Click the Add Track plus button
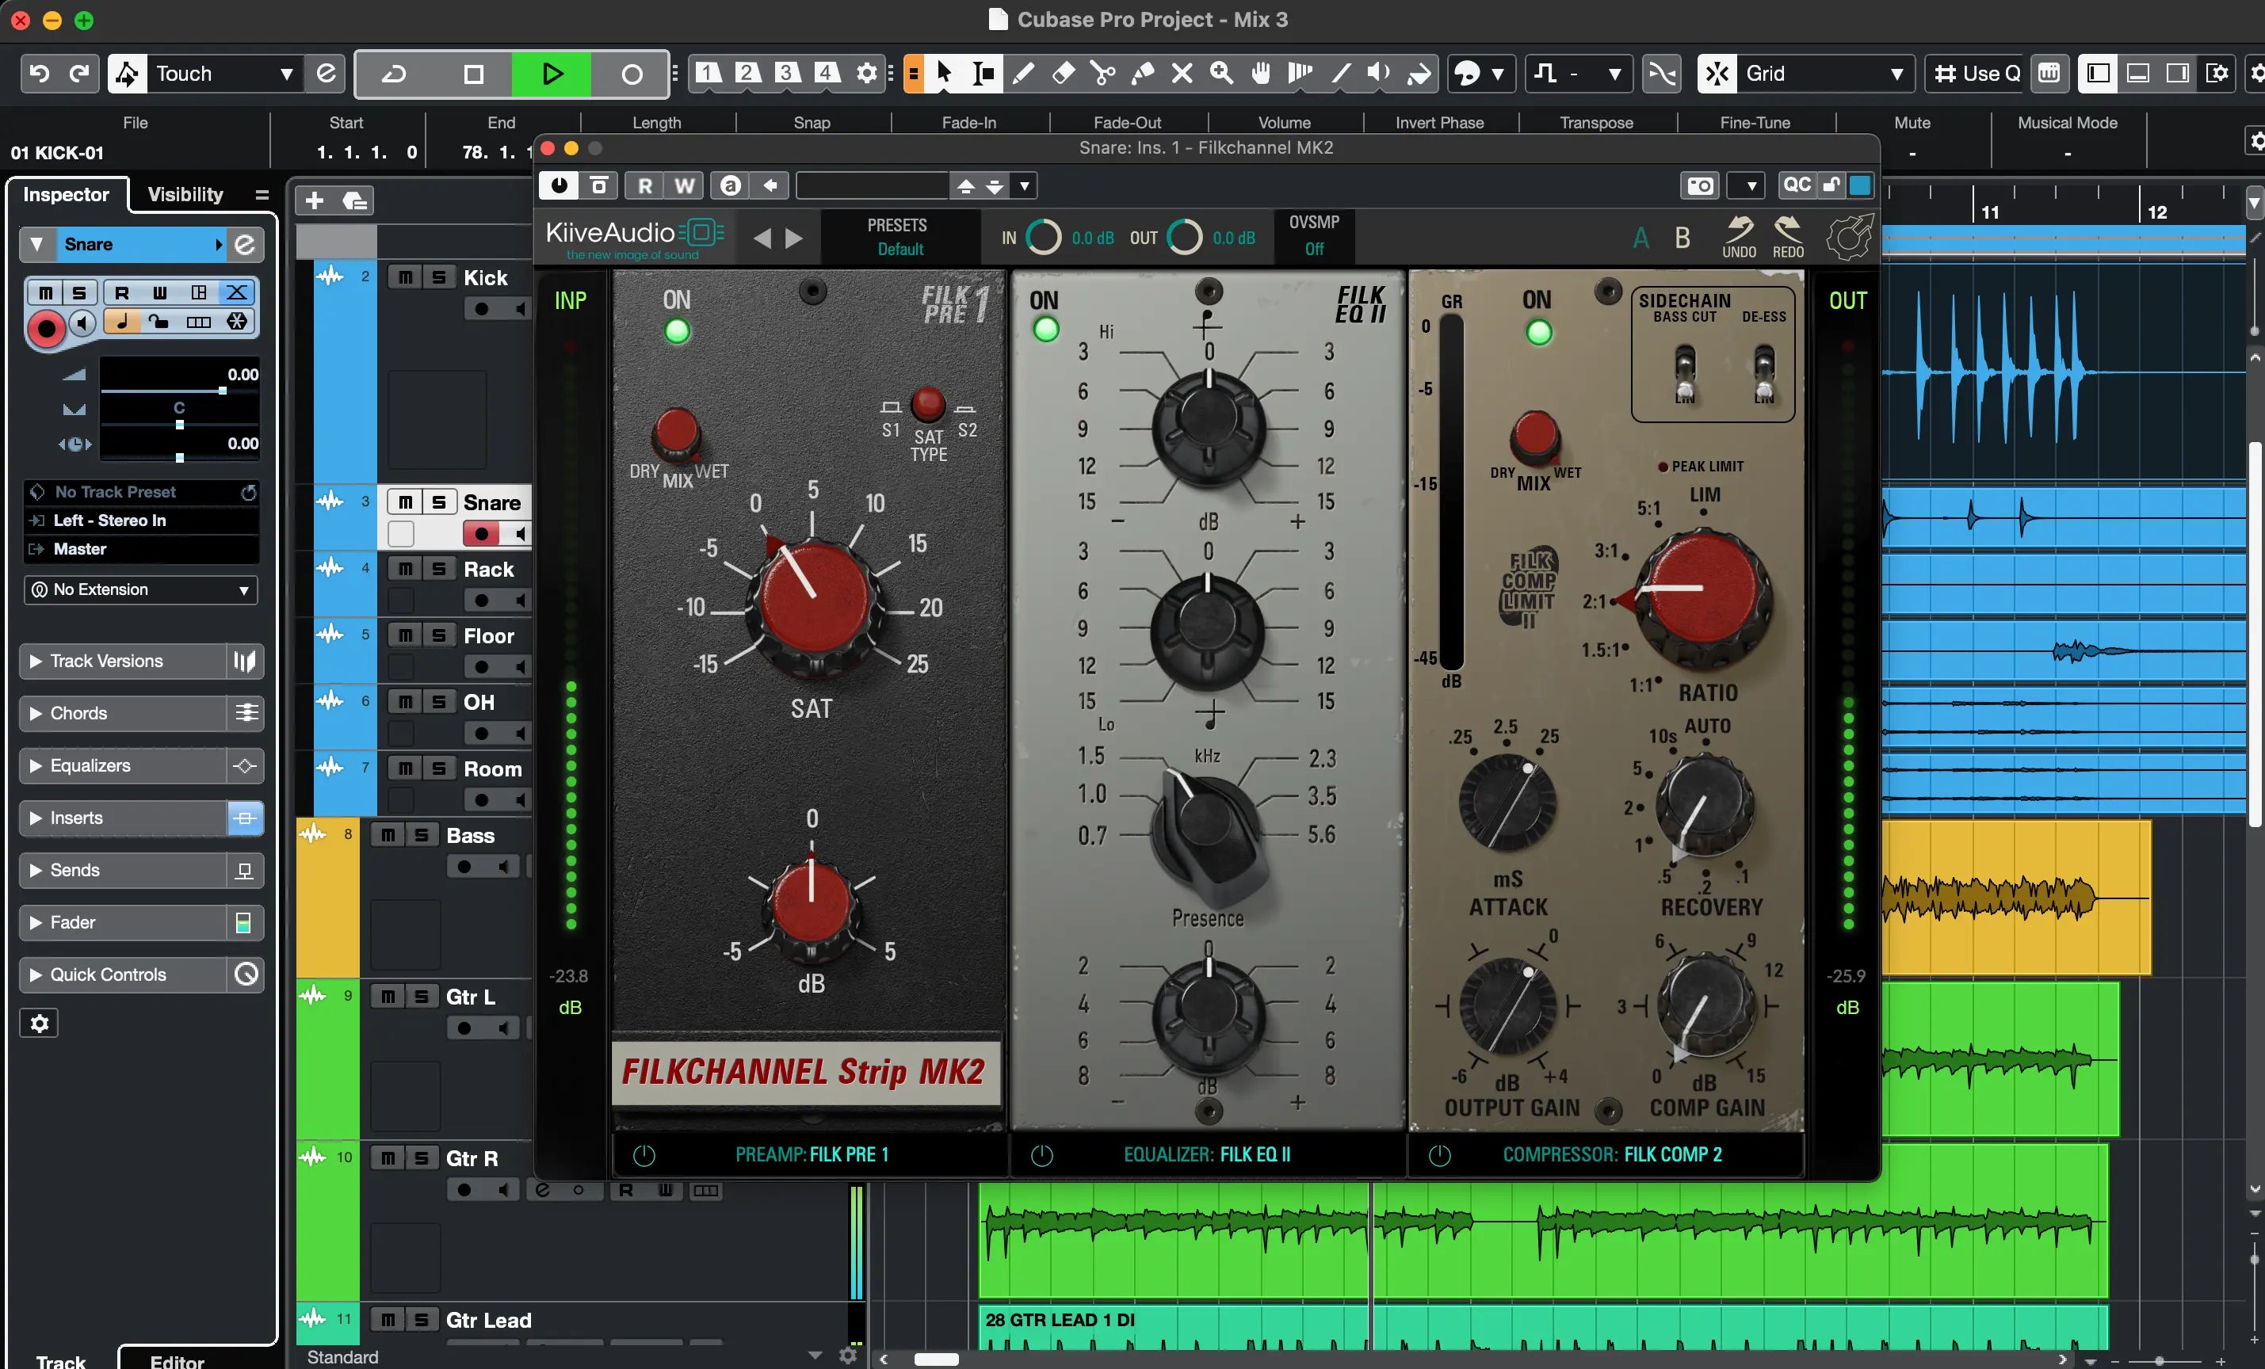The height and width of the screenshot is (1369, 2265). click(315, 200)
